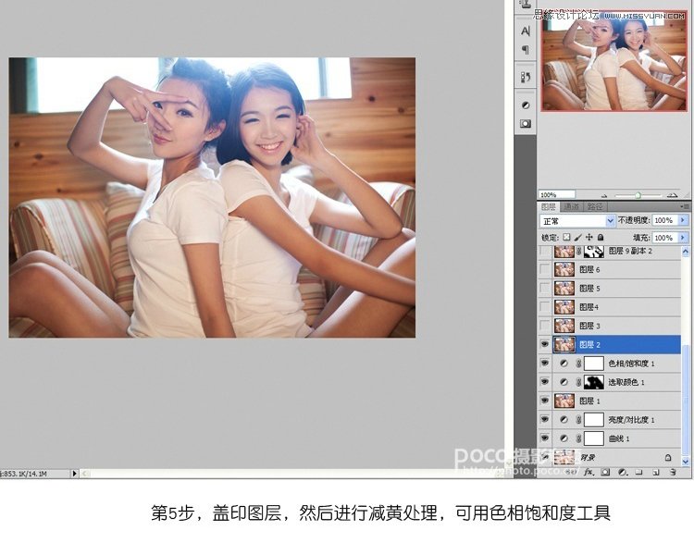Click the delete layer trash icon
This screenshot has height=543, width=694.
click(673, 472)
